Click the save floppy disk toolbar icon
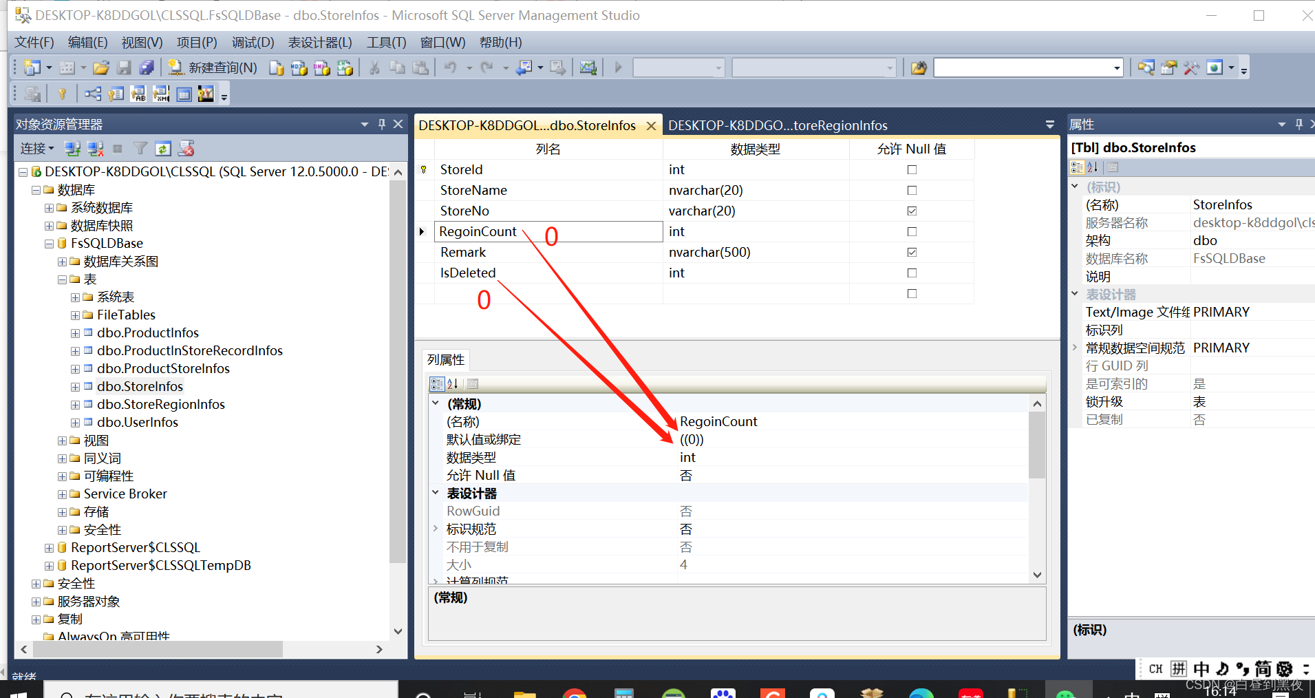Screen dimensions: 1315x698 [x=124, y=67]
